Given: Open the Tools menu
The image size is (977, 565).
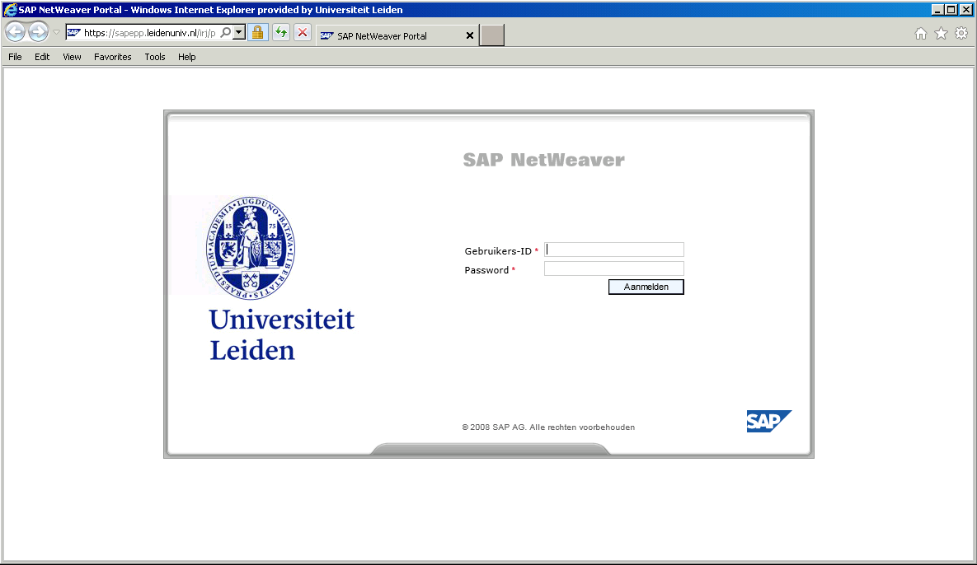Looking at the screenshot, I should tap(155, 57).
